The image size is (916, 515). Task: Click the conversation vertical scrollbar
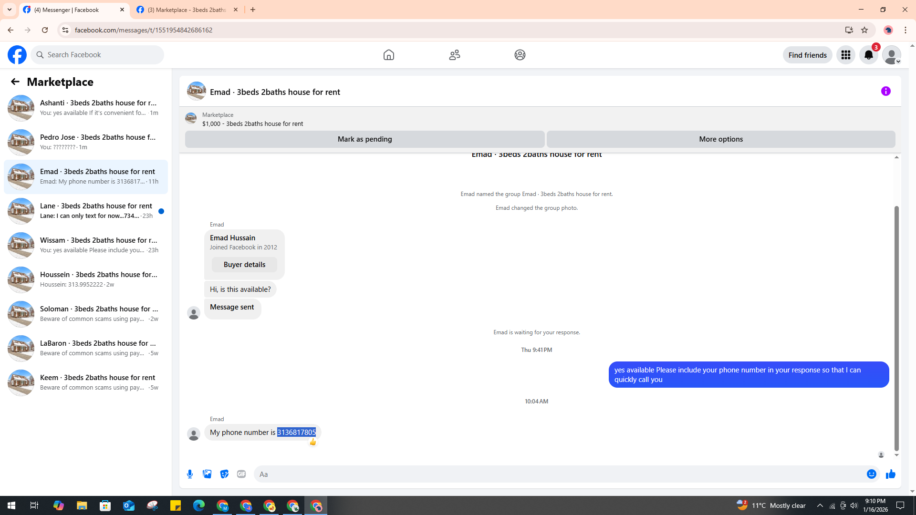[x=896, y=328]
